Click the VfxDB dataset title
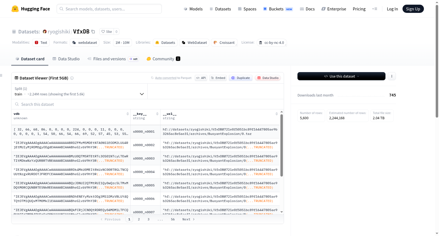This screenshot has height=236, width=439. point(81,32)
